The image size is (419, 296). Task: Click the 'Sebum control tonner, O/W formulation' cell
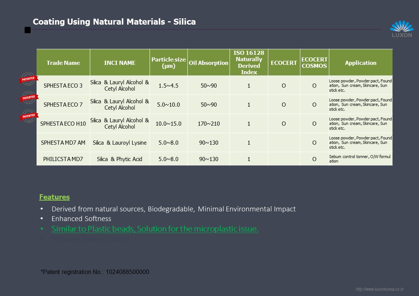[361, 159]
